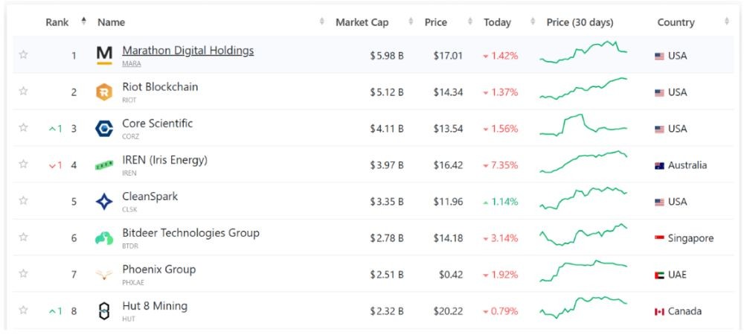Click the Marathon Digital Holdings logo icon
744x335 pixels.
pos(105,55)
